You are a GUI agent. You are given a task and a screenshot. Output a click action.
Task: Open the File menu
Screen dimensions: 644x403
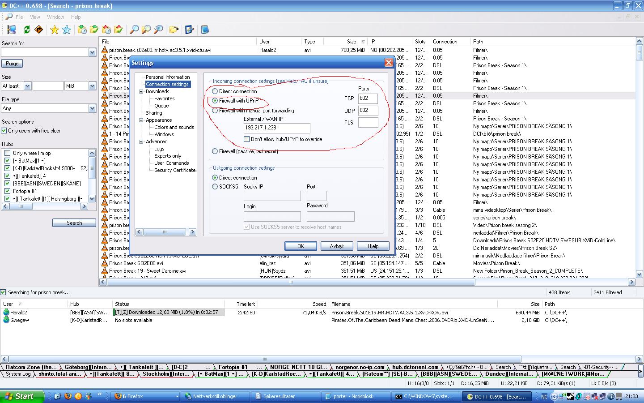(x=19, y=17)
